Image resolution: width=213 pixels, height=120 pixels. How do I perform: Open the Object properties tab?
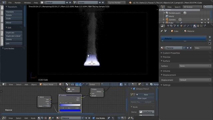click(x=181, y=26)
